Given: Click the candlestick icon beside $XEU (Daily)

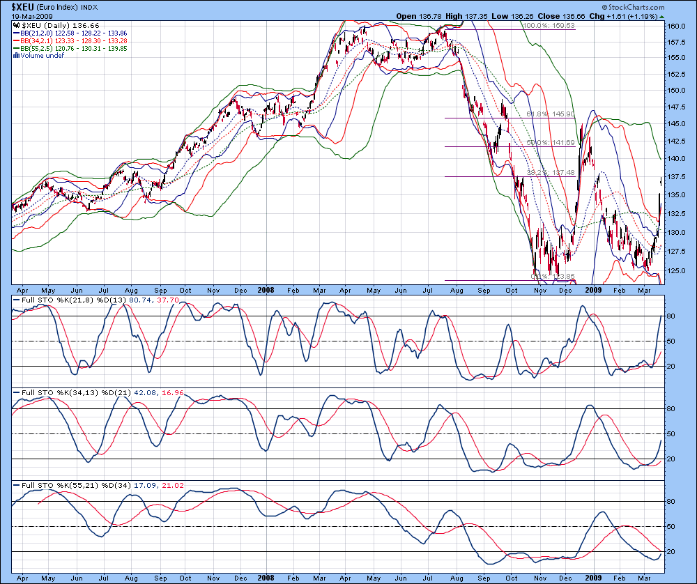Looking at the screenshot, I should tap(17, 26).
